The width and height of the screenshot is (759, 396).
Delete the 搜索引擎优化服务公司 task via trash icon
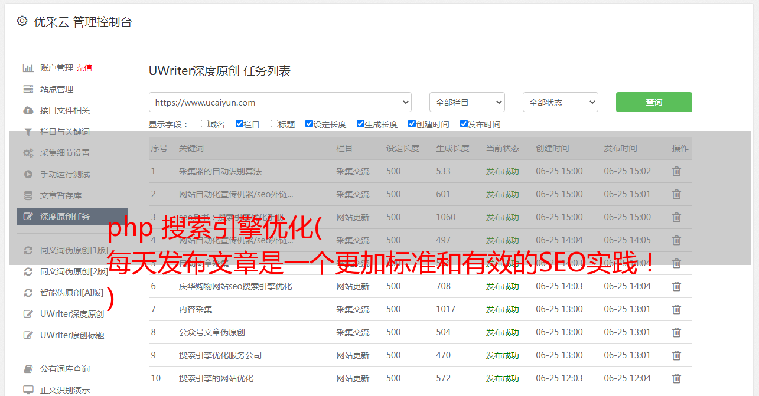click(x=676, y=355)
